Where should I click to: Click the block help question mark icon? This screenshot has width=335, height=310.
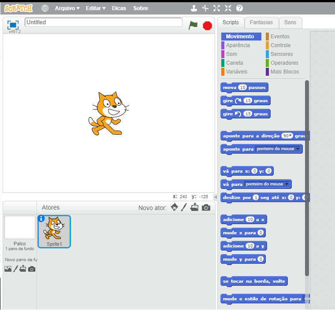pyautogui.click(x=239, y=8)
